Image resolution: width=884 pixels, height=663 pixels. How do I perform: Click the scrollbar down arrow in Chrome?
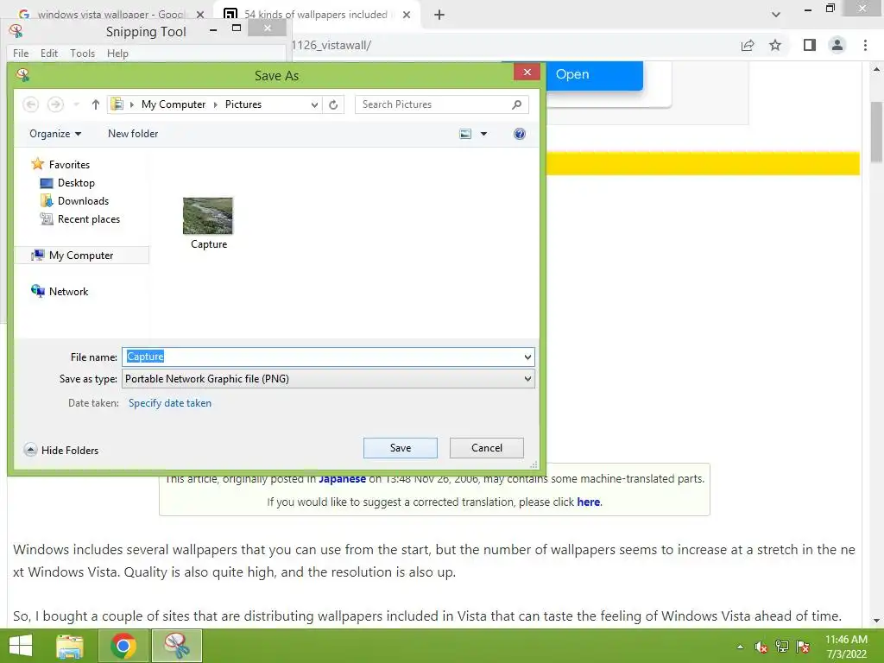tap(877, 621)
